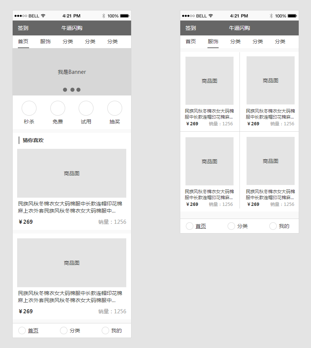Screen dimensions: 311x348
Task: Tap 分类 label in right phone bottom bar
Action: [242, 226]
